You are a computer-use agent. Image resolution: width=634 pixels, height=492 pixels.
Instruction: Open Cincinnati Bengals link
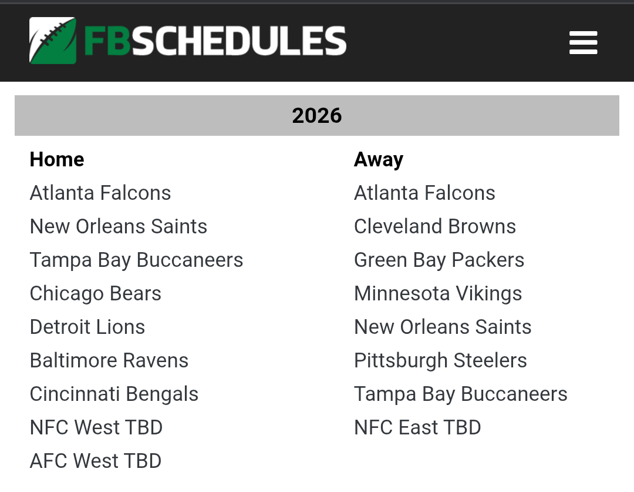click(114, 394)
